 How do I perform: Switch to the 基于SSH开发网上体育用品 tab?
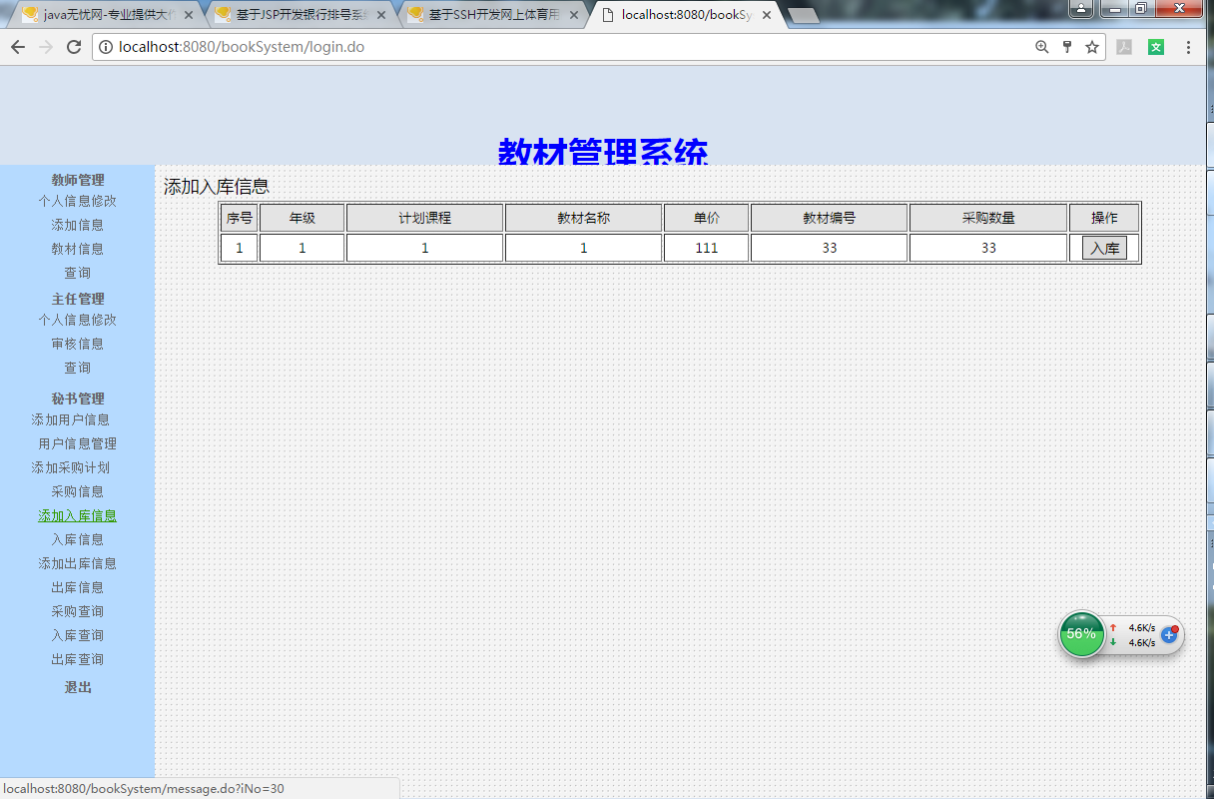[492, 15]
